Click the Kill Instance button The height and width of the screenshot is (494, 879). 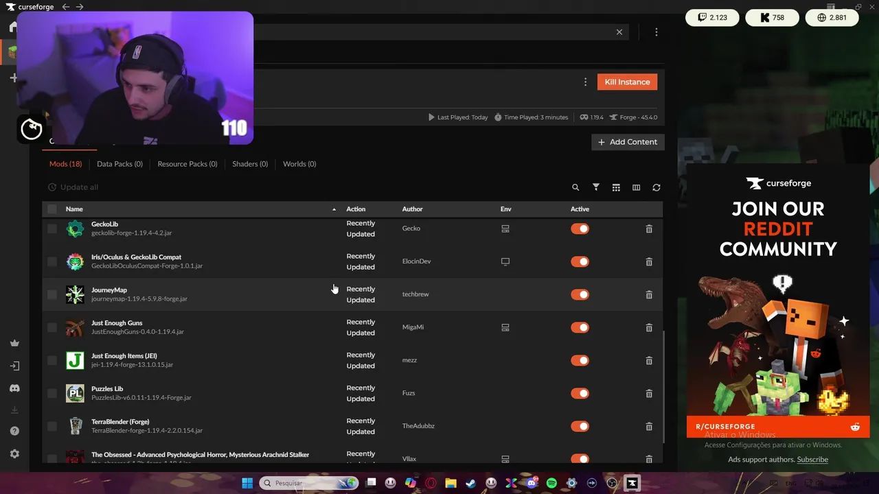pos(627,82)
